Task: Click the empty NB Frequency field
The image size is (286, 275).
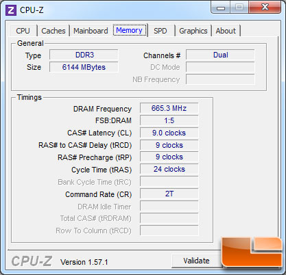Action: (x=220, y=79)
